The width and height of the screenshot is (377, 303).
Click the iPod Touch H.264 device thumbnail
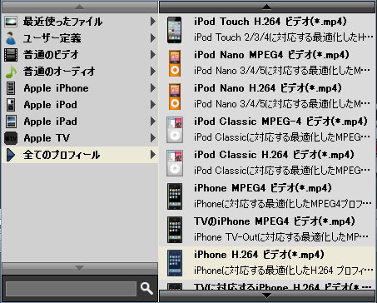[175, 30]
